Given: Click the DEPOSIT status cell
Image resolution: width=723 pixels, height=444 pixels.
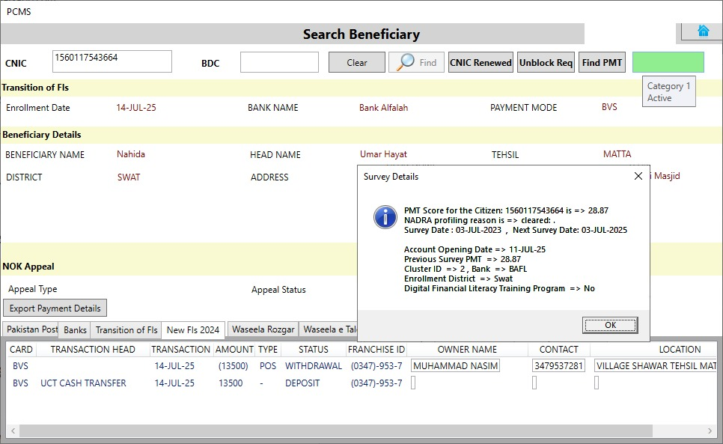Looking at the screenshot, I should 302,383.
